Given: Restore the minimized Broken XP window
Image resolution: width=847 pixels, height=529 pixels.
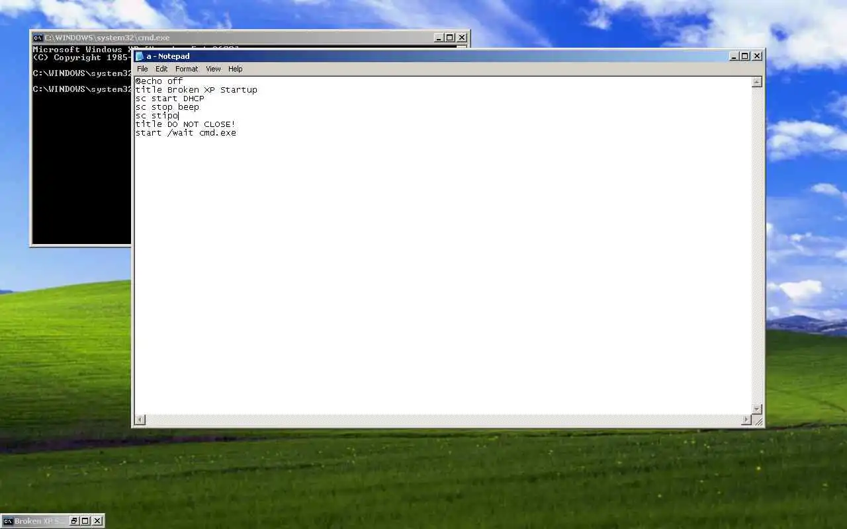Looking at the screenshot, I should pos(74,521).
